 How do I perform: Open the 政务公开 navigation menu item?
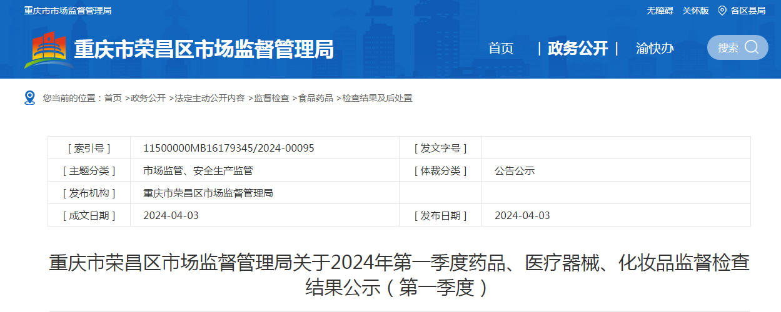click(x=578, y=48)
